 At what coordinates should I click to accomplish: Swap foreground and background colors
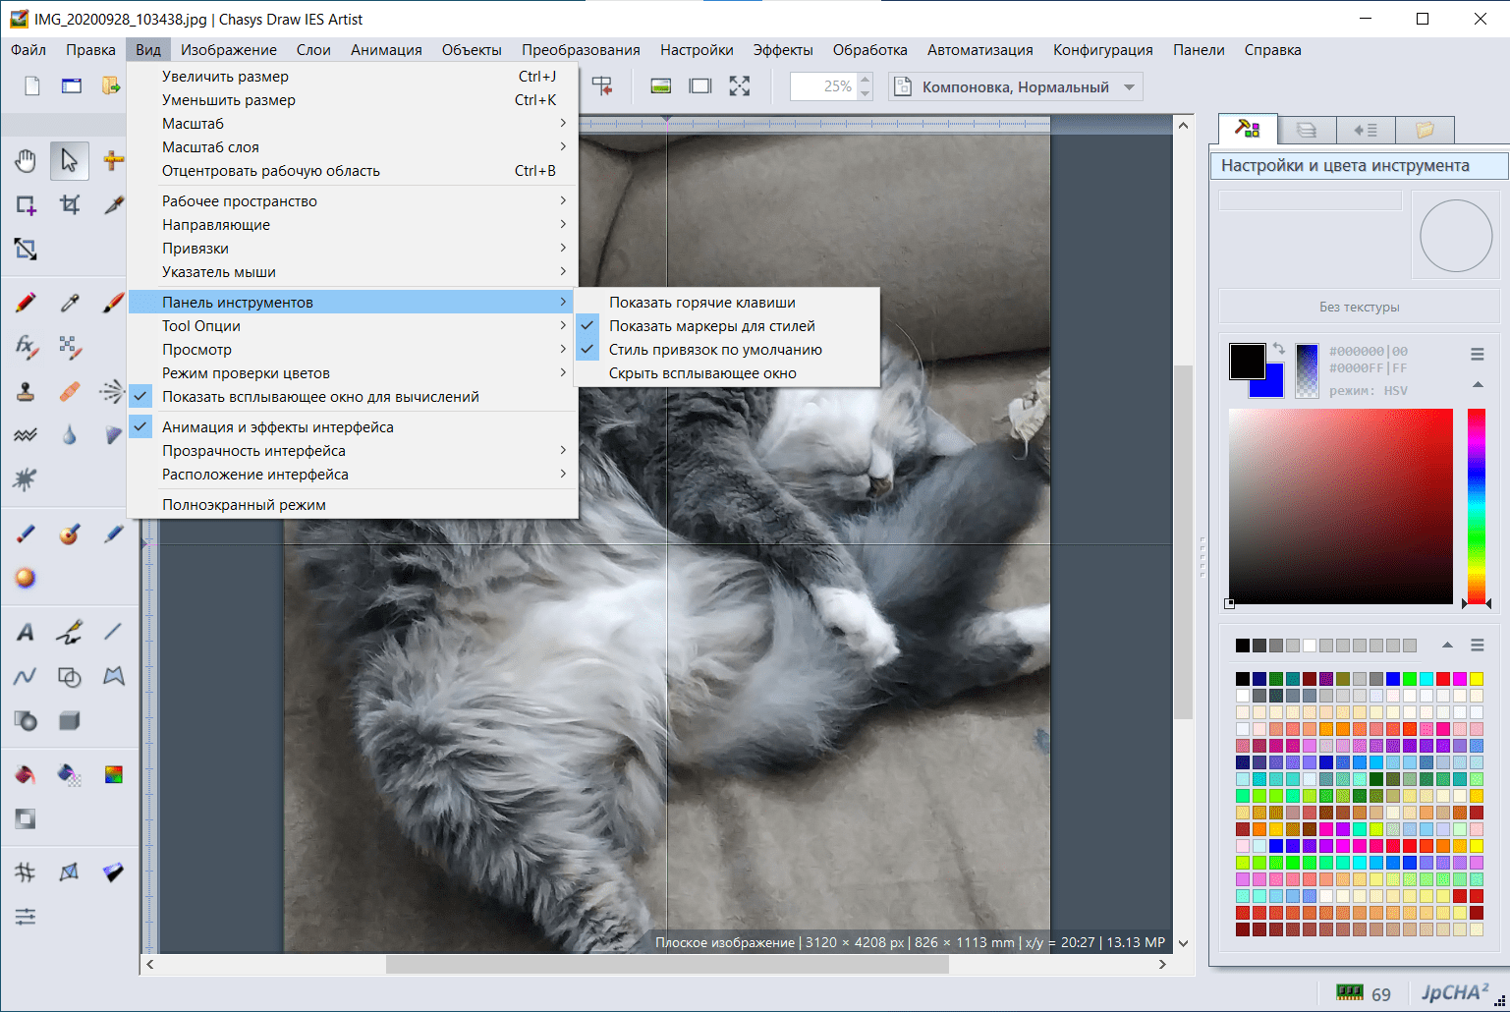point(1278,348)
